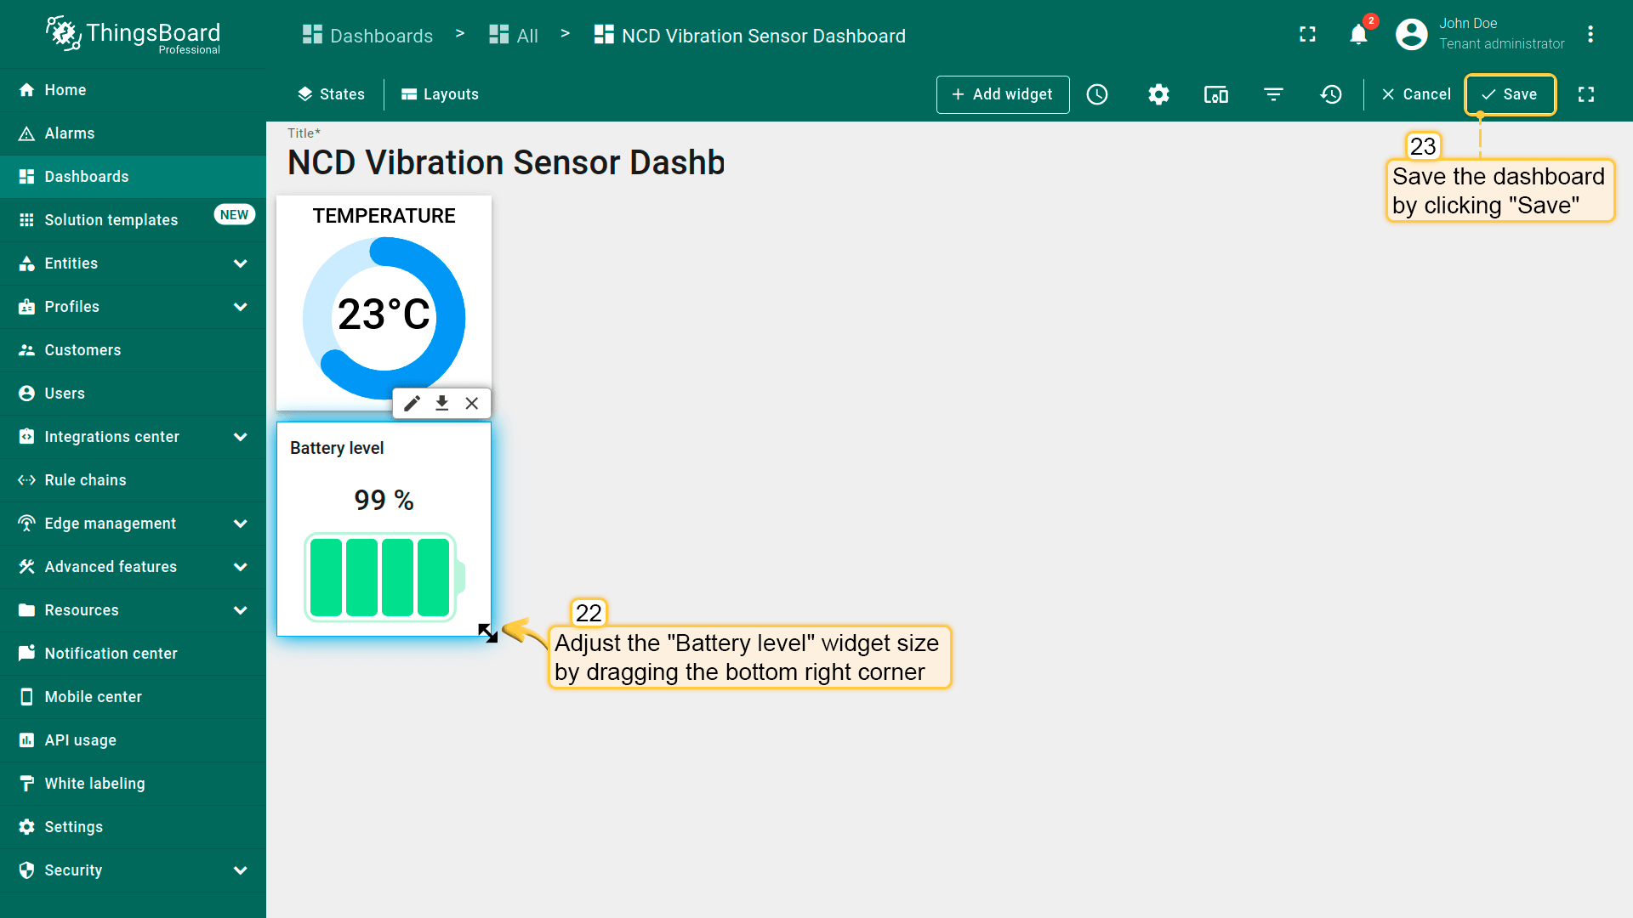The width and height of the screenshot is (1633, 918).
Task: Click the Add widget button
Action: 1003,94
